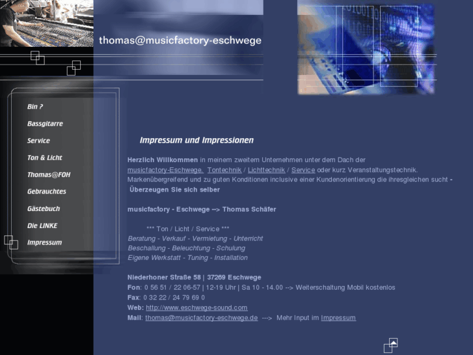
Task: Click 'musicfactory - Eschwege --> Thomas Schäfer' line
Action: (x=202, y=209)
